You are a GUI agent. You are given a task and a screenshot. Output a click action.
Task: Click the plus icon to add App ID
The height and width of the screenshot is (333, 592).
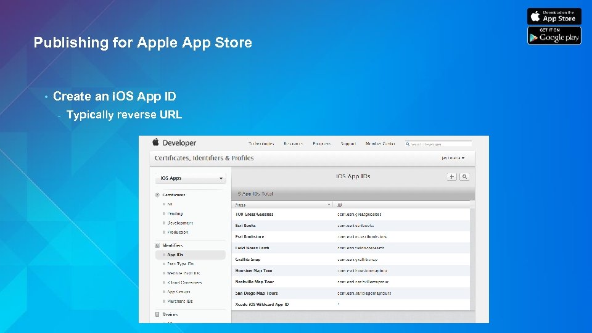pyautogui.click(x=451, y=177)
